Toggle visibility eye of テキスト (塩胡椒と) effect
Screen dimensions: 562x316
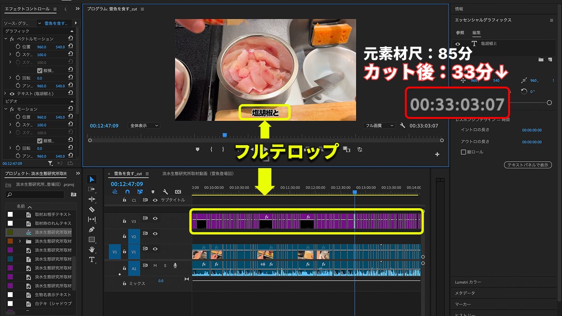[x=12, y=94]
